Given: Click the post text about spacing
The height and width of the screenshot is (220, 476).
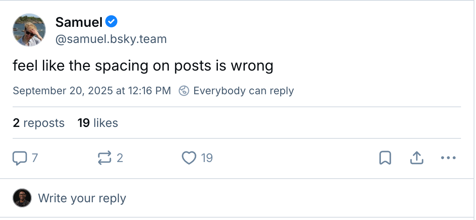Looking at the screenshot, I should pos(143,66).
